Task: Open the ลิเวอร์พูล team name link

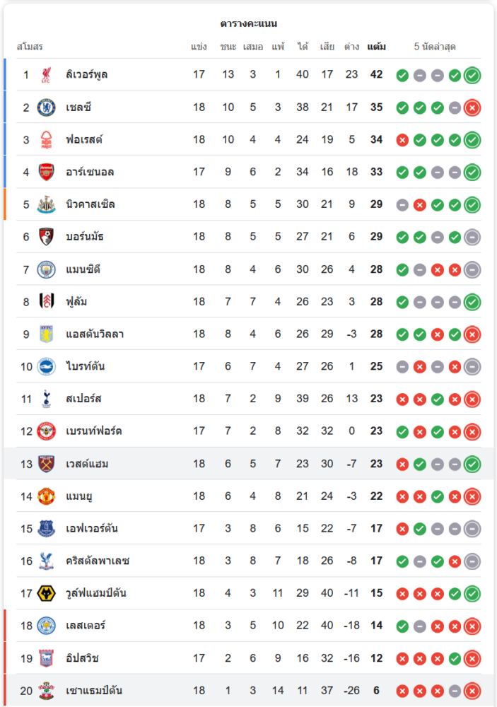Action: point(86,75)
